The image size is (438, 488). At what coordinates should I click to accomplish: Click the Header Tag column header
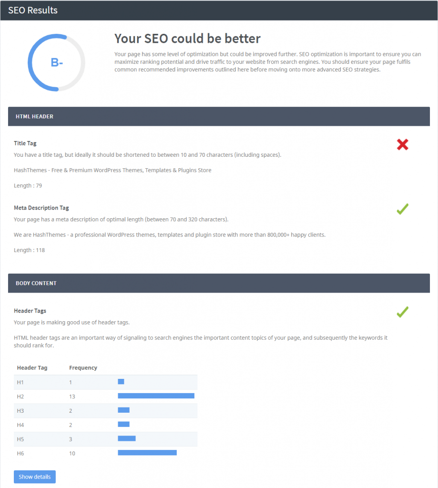(32, 367)
